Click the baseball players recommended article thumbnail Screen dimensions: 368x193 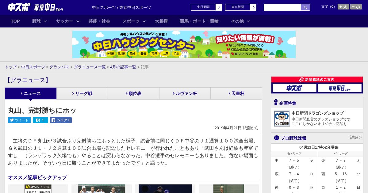(x=102, y=189)
